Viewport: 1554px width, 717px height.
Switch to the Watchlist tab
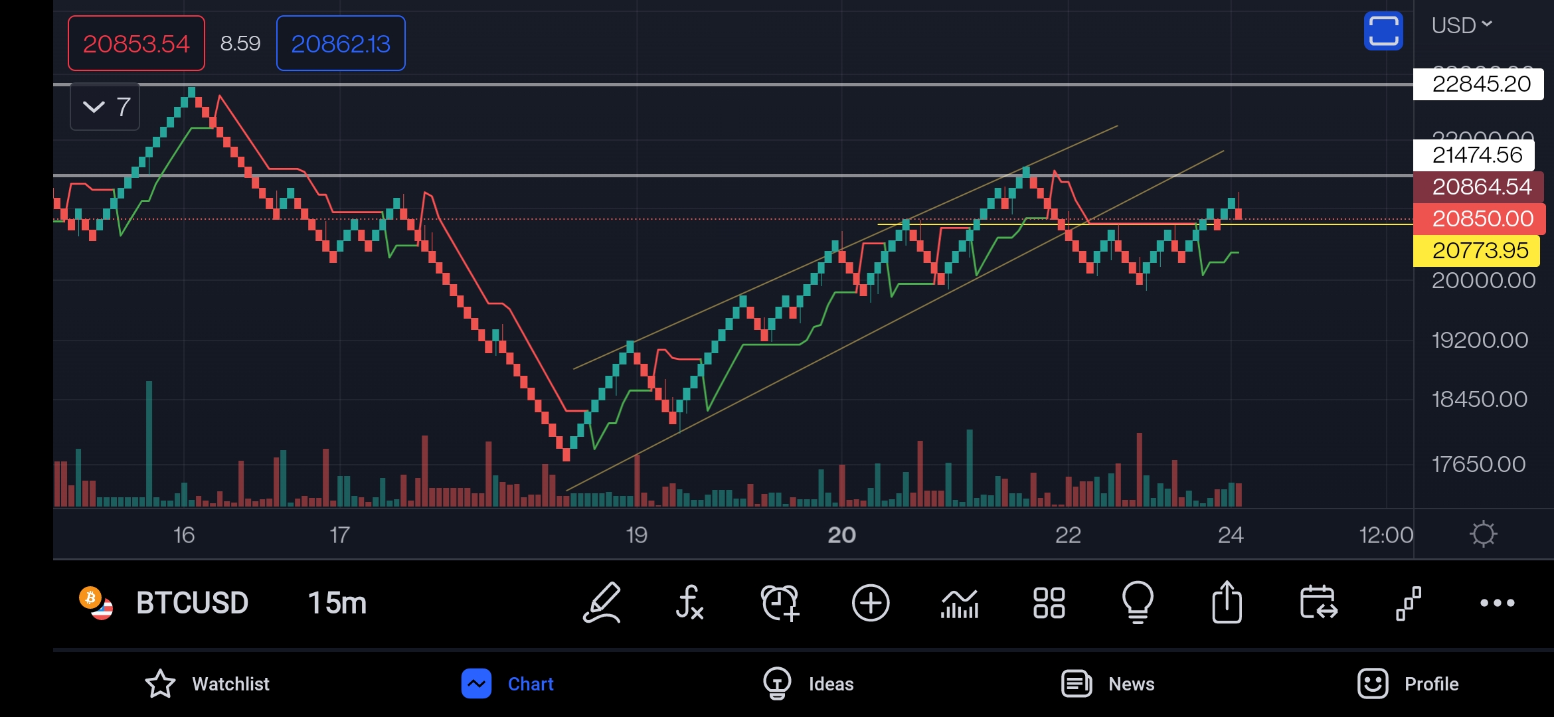point(207,684)
